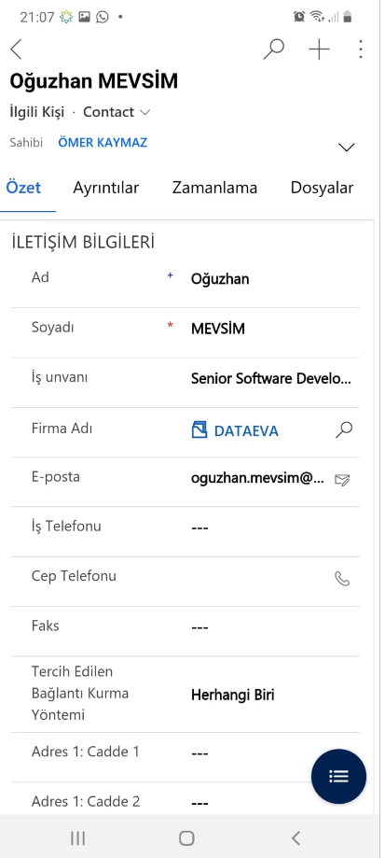
Task: Open search with the magnifier icon
Action: coord(273,49)
